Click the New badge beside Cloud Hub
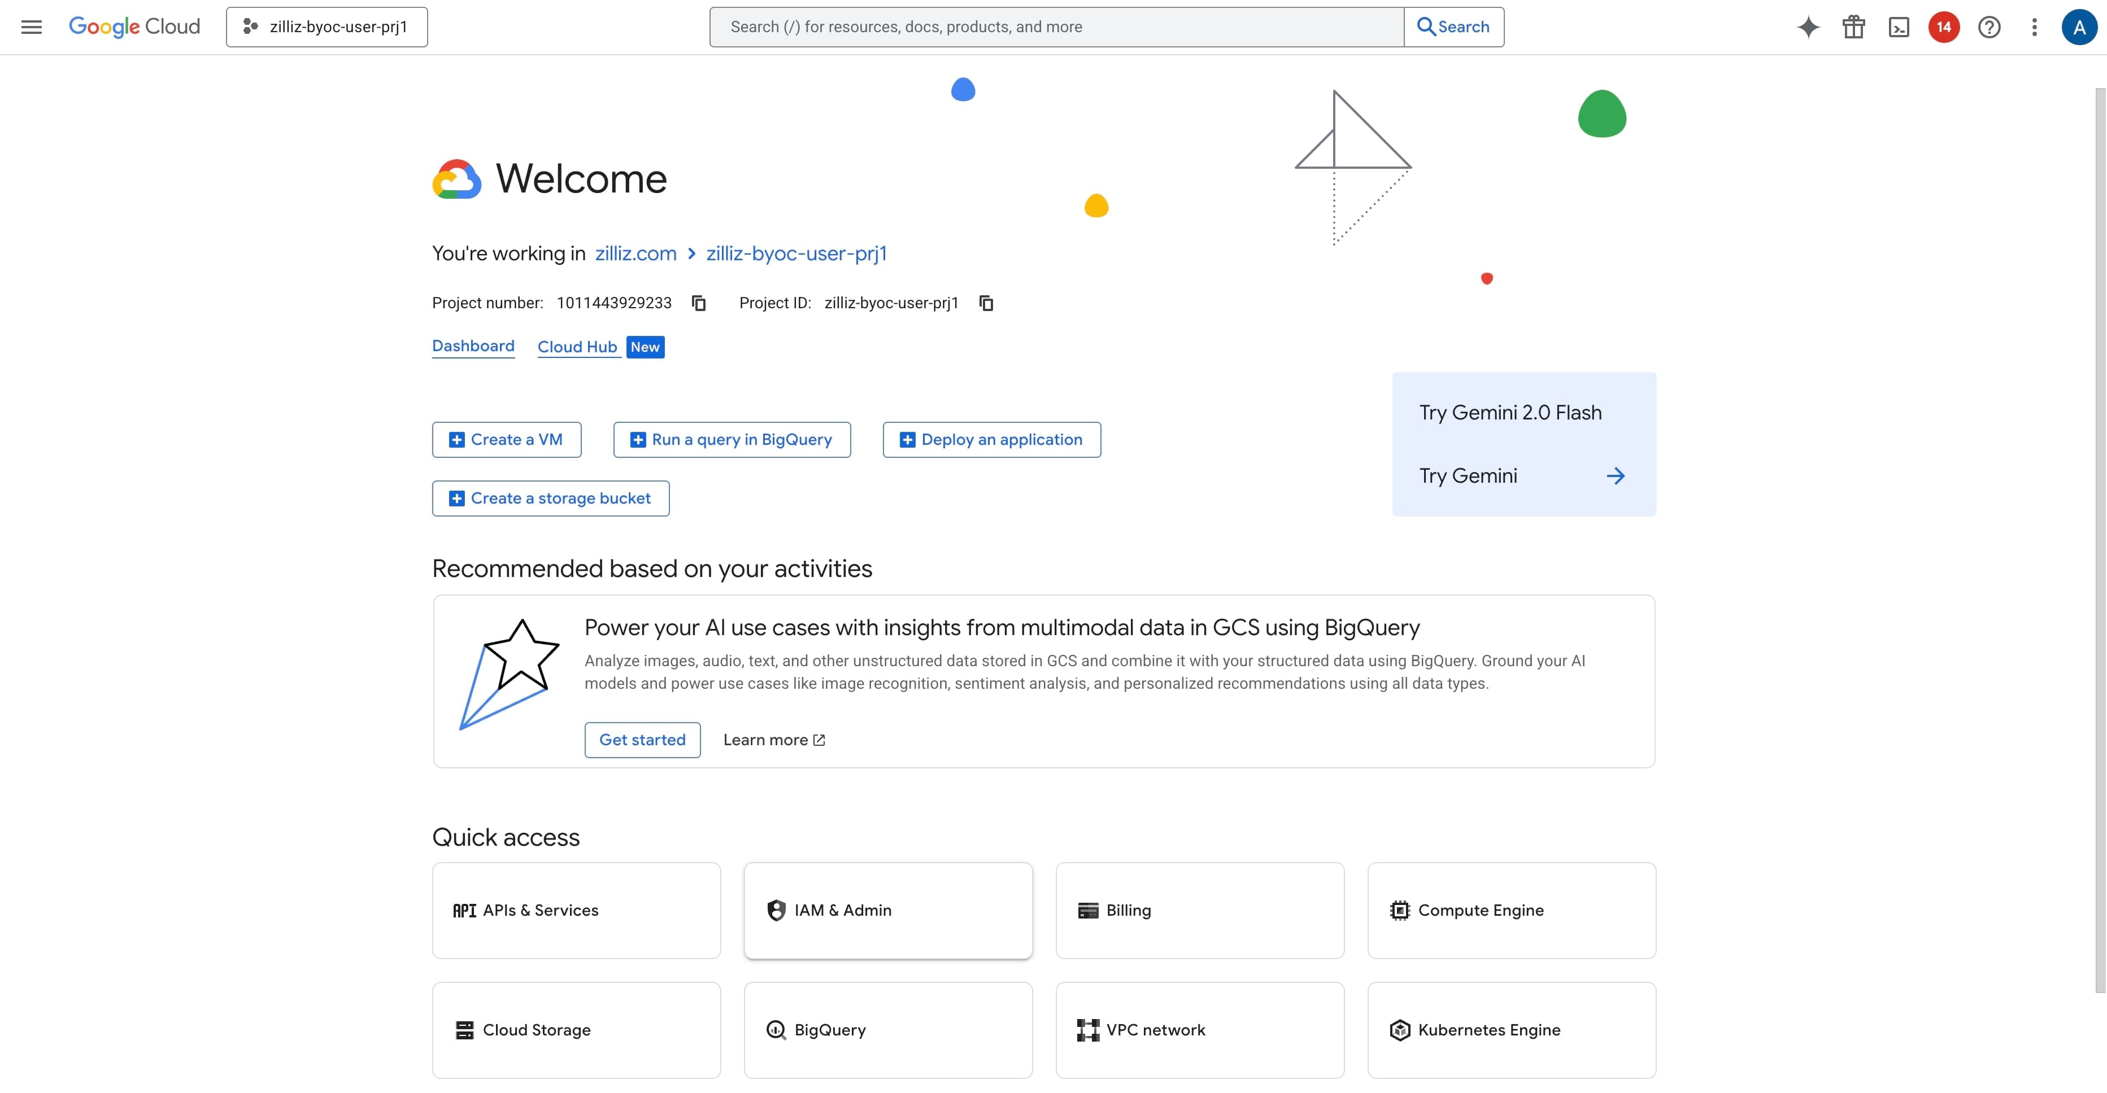Screen dimensions: 2107x1093 (645, 347)
